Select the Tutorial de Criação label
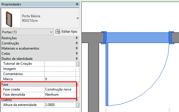The height and width of the screenshot is (112, 179). [18, 64]
